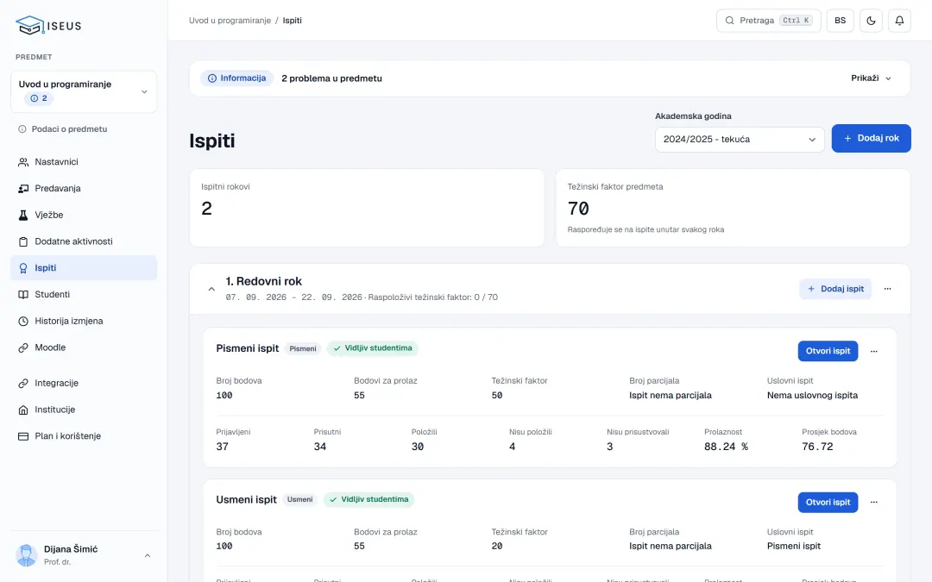Image resolution: width=932 pixels, height=582 pixels.
Task: Open the Nastavnici section
Action: click(x=84, y=161)
